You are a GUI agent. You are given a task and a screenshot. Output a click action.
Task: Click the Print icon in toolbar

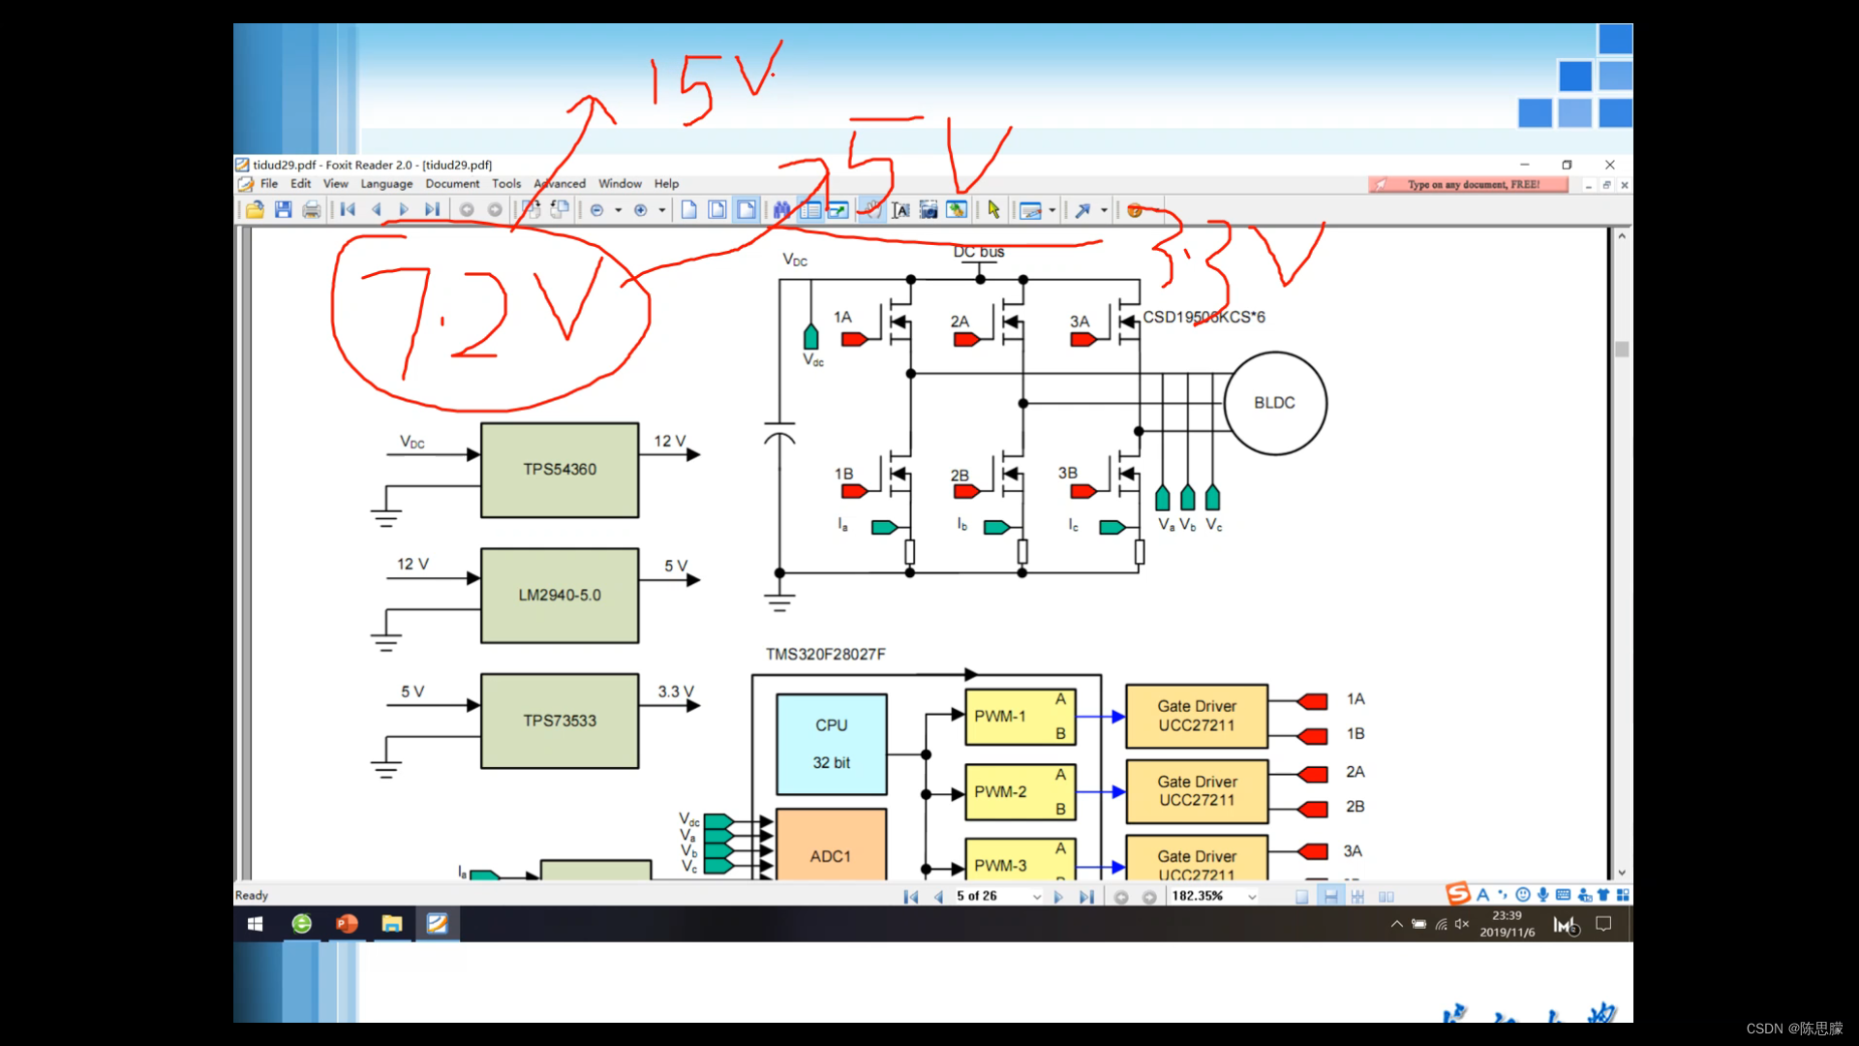pos(311,209)
